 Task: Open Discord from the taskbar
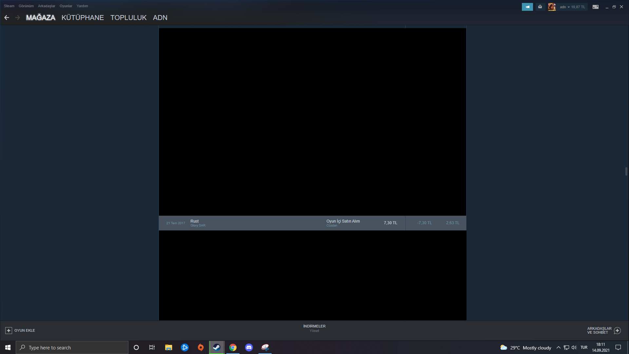pos(249,347)
